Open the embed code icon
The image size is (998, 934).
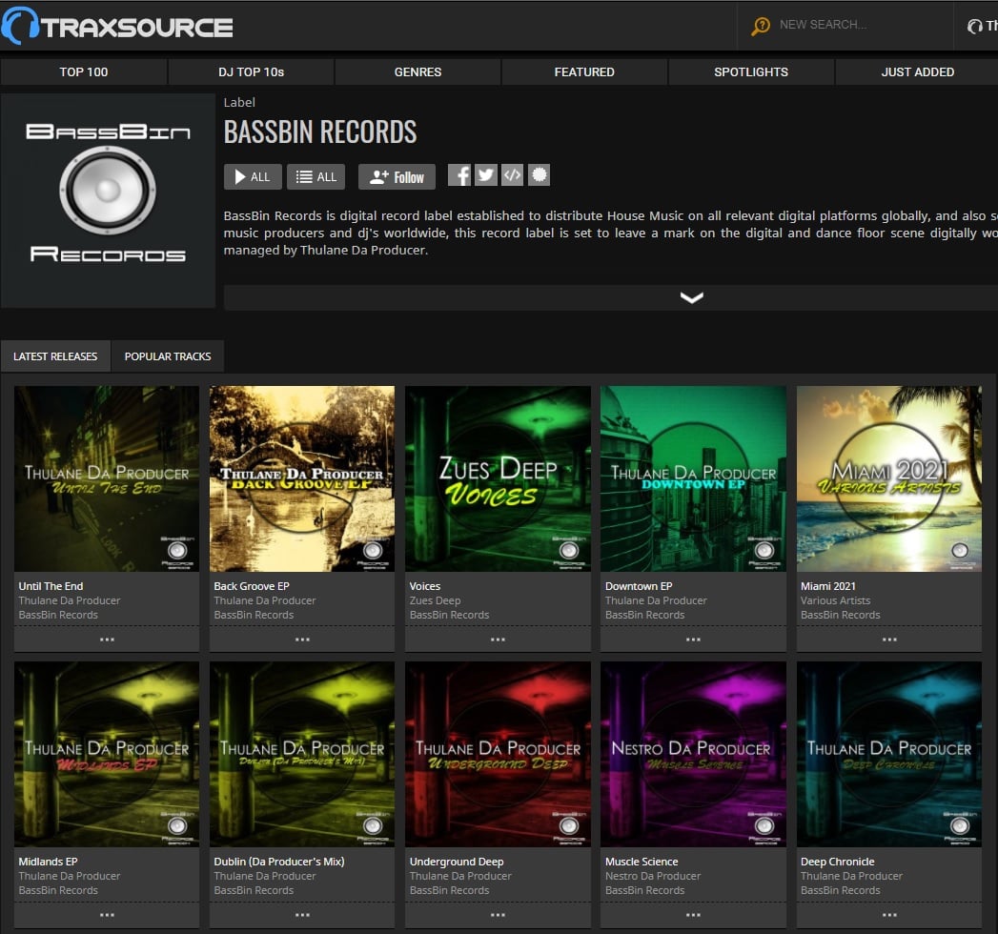tap(513, 175)
